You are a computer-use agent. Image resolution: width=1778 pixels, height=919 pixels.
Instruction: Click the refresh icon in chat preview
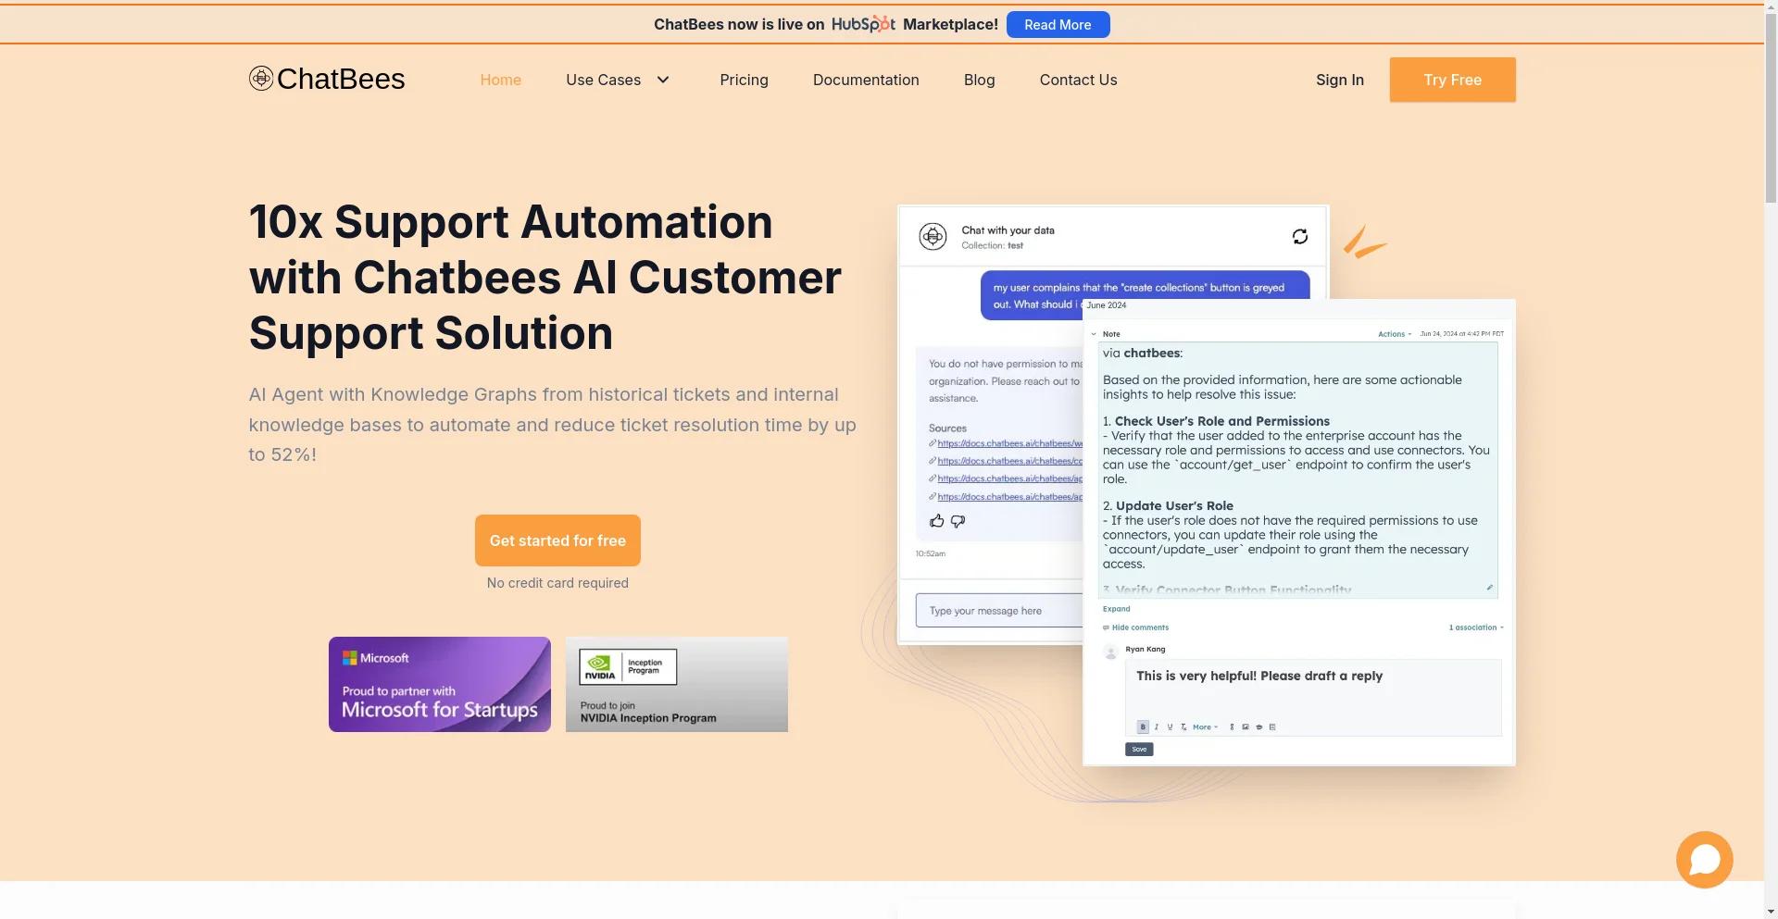pyautogui.click(x=1300, y=237)
